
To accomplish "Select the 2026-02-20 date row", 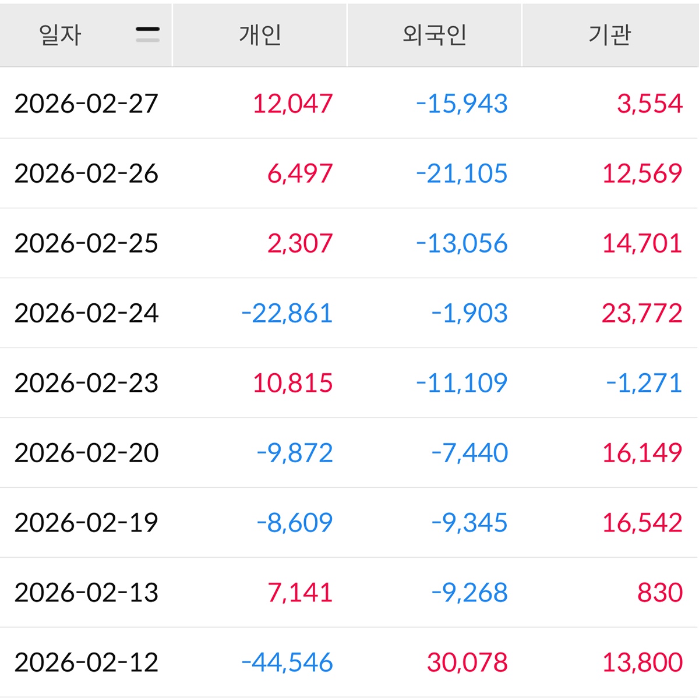I will [349, 453].
